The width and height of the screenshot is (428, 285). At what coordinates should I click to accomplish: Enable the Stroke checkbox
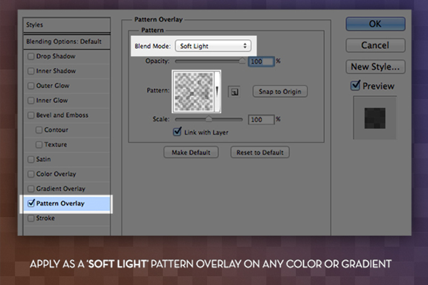pyautogui.click(x=31, y=218)
